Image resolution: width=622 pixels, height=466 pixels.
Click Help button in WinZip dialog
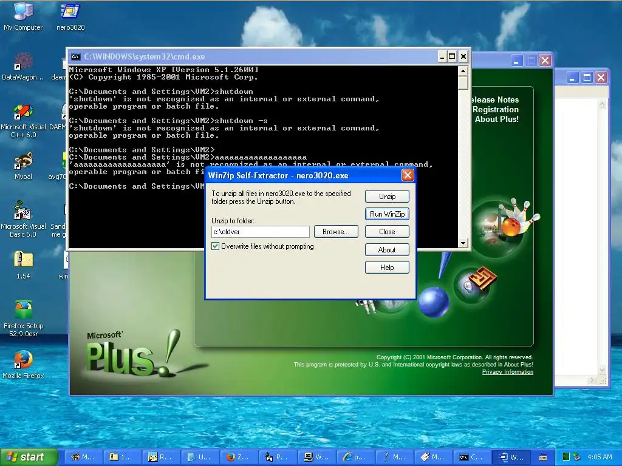pyautogui.click(x=387, y=268)
